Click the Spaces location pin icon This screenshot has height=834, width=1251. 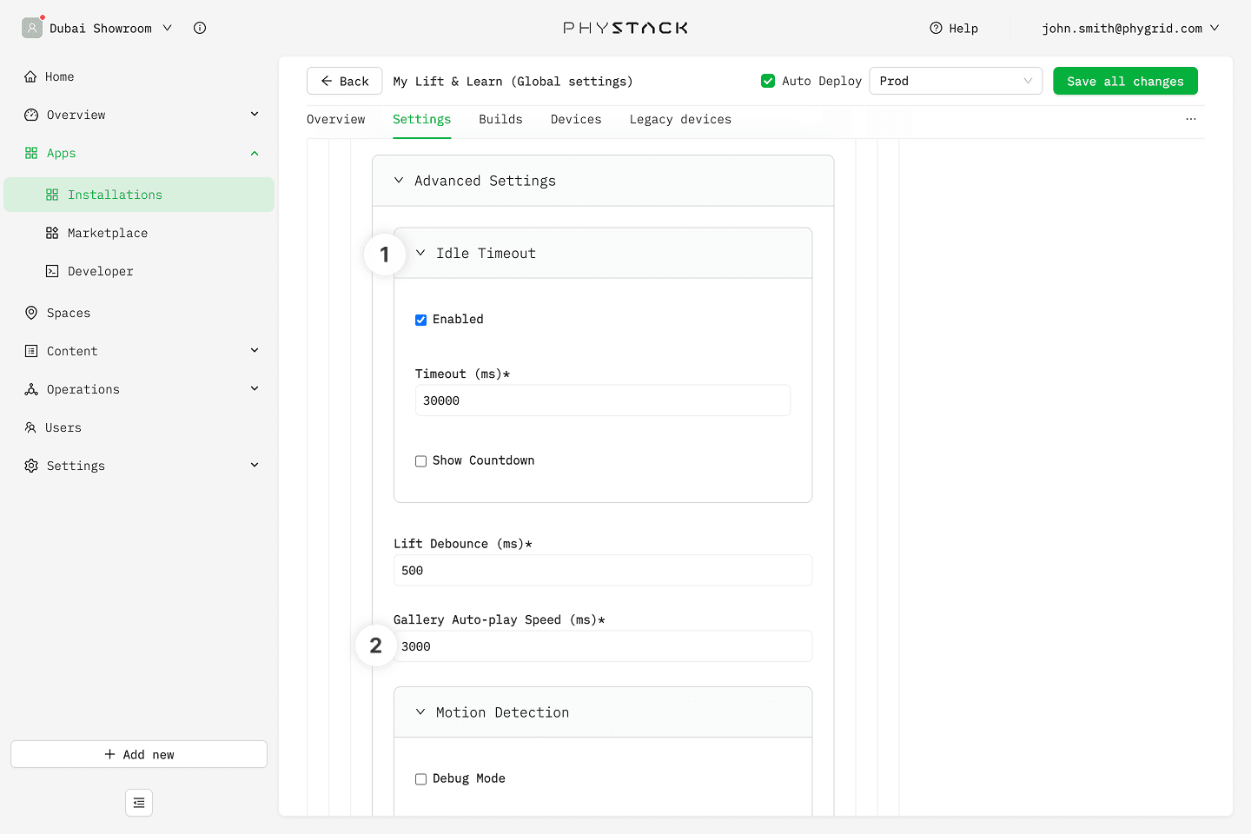point(31,313)
